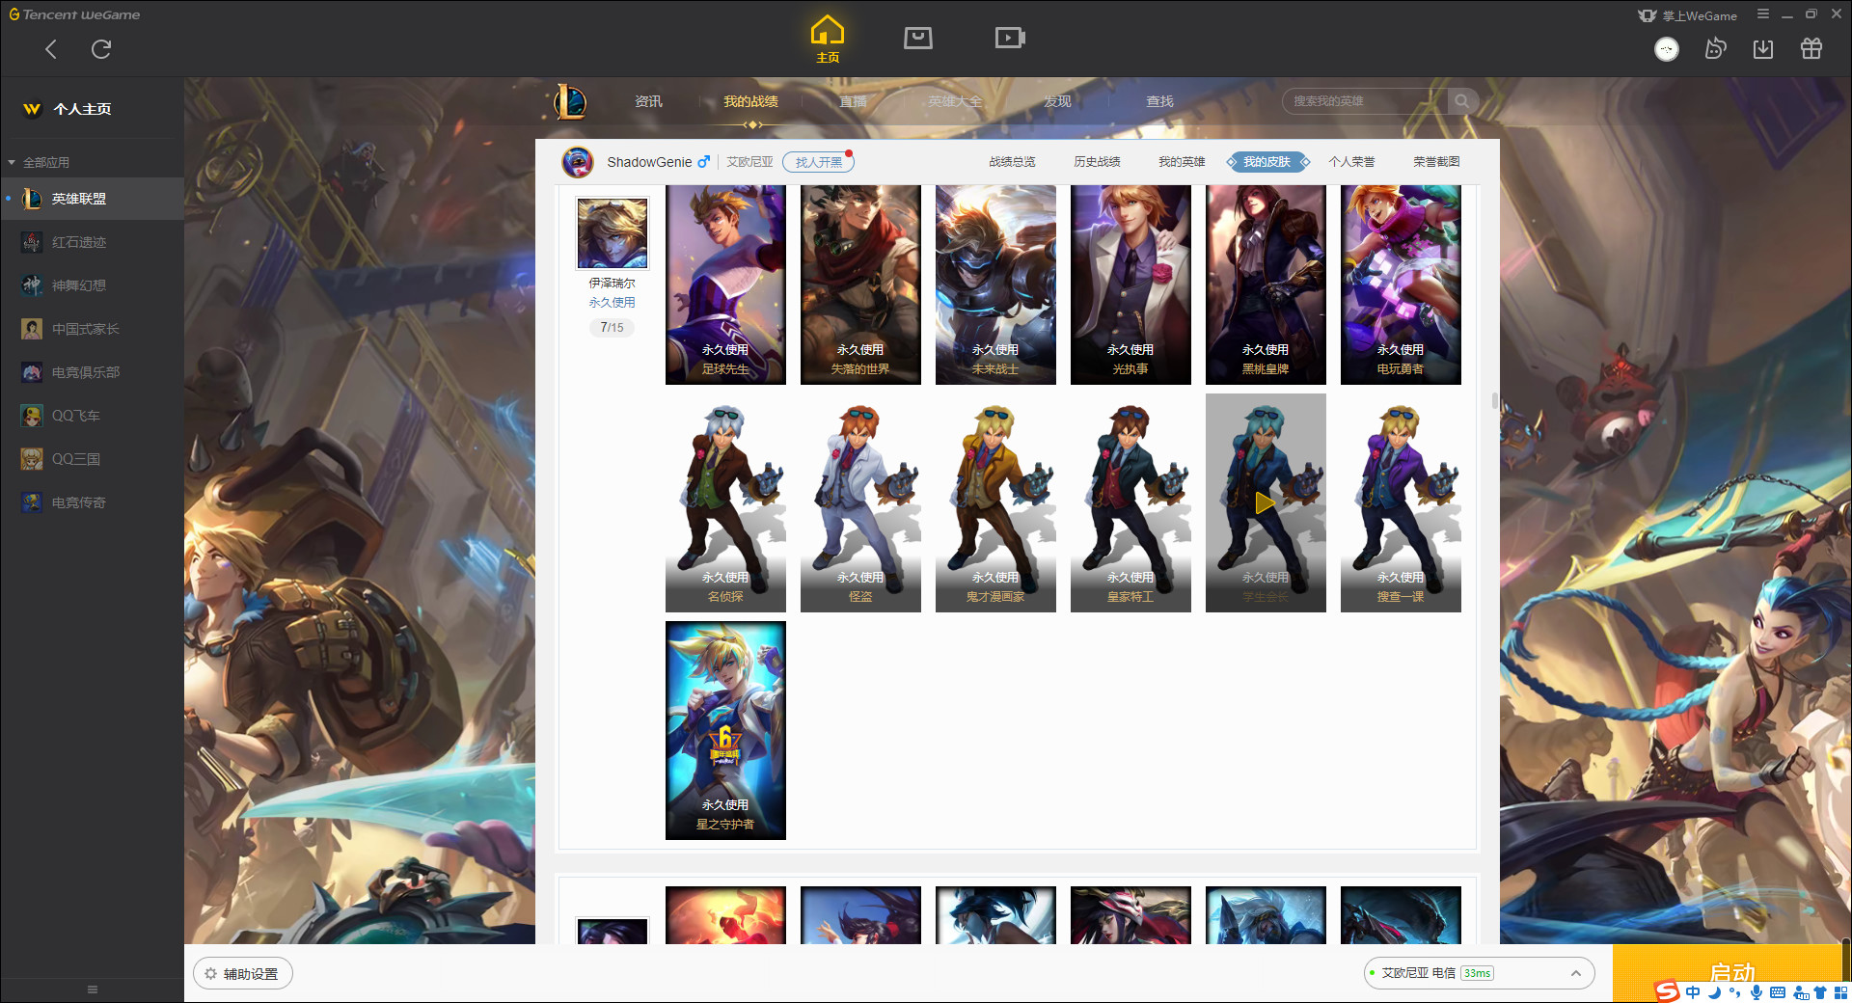Image resolution: width=1852 pixels, height=1003 pixels.
Task: Click the 艾欧尼亚 server label beside username
Action: pos(749,162)
